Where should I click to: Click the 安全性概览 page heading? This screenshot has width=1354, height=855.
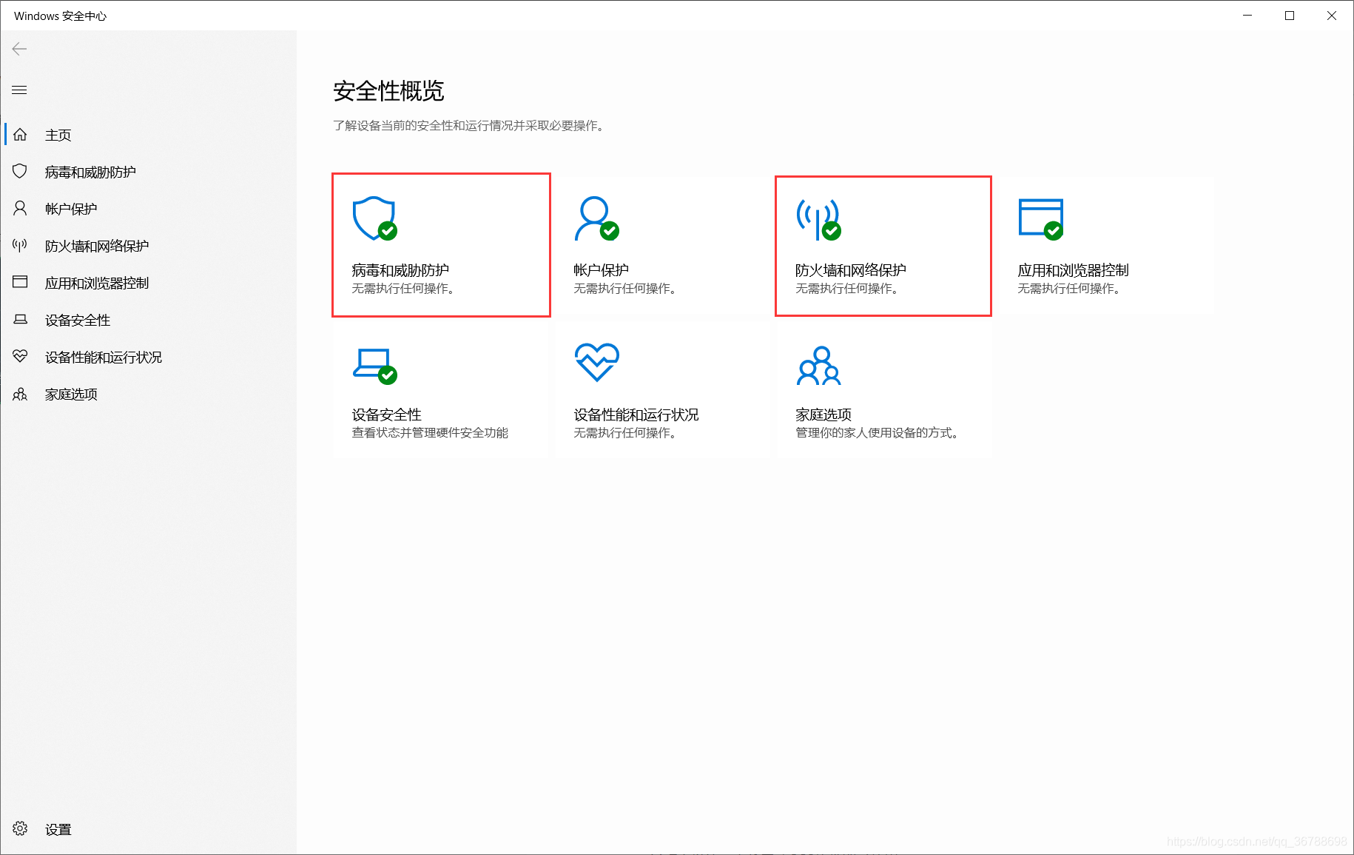pyautogui.click(x=388, y=91)
